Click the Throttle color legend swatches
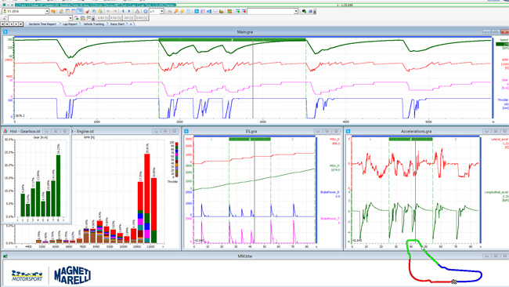Image resolution: width=509 pixels, height=287 pixels. click(177, 159)
